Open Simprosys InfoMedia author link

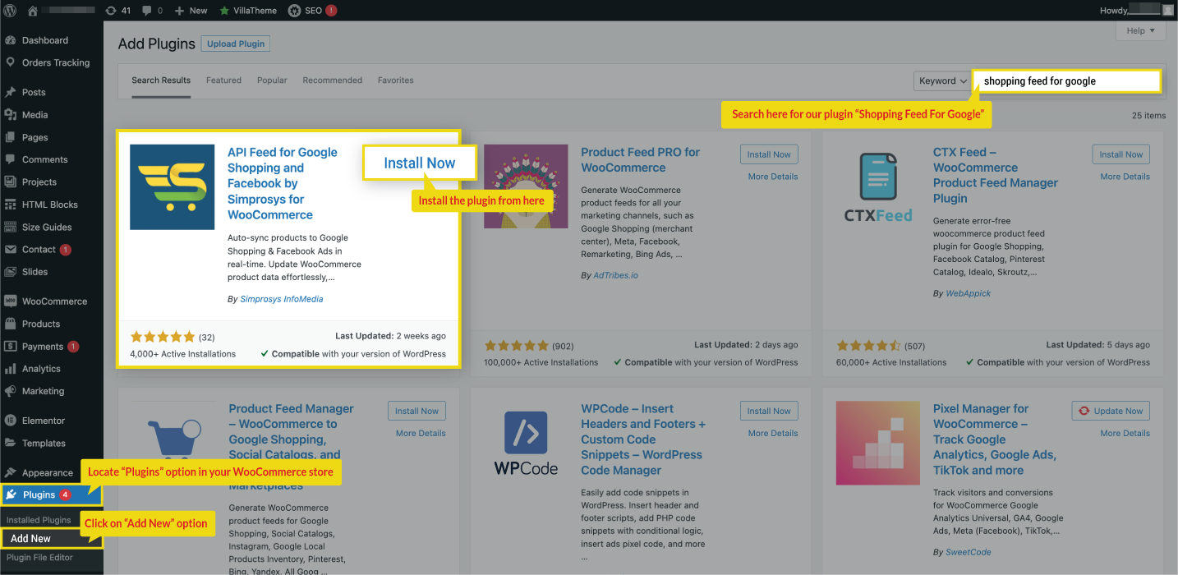282,299
